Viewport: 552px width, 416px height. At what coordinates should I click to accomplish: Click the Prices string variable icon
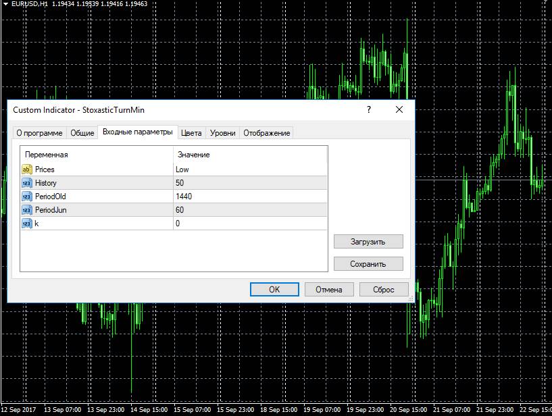click(27, 170)
